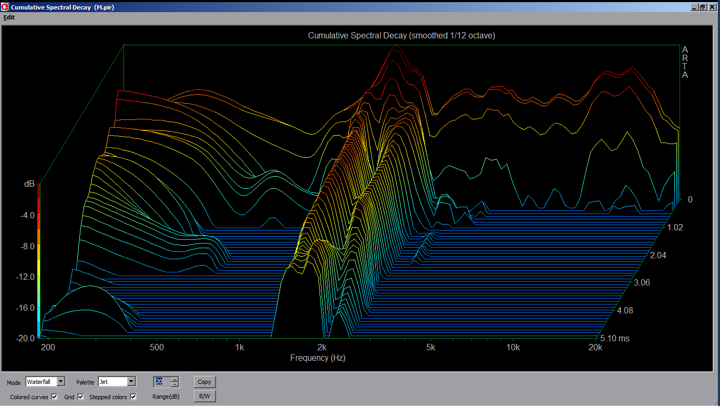Uncheck the Grid option
The width and height of the screenshot is (720, 406).
pos(80,397)
